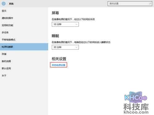Expand the 10 分钟 screen timeout dropdown
The height and width of the screenshot is (115, 154).
[65, 24]
